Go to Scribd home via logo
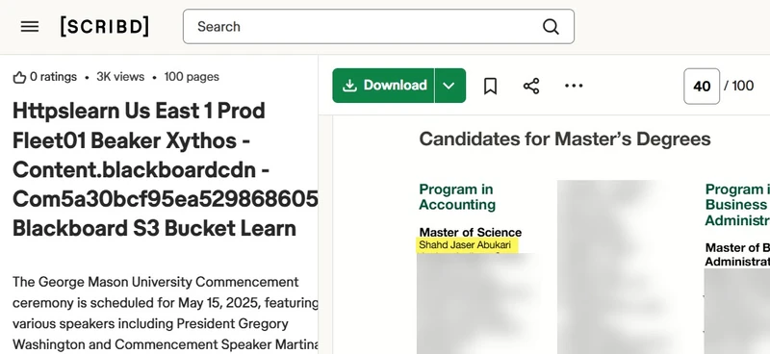The width and height of the screenshot is (770, 354). pyautogui.click(x=104, y=27)
